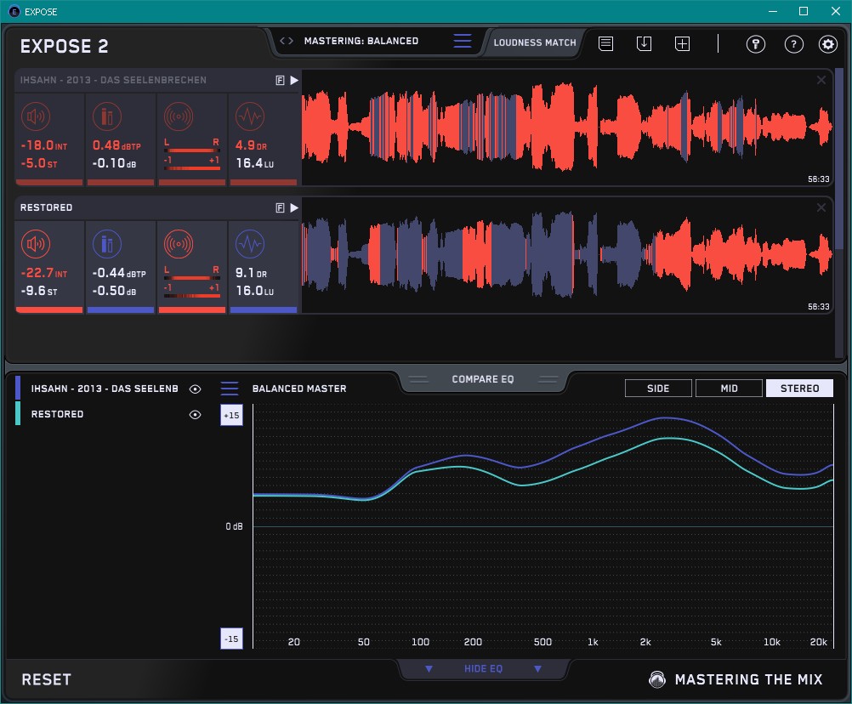This screenshot has height=704, width=852.
Task: Collapse the EQ panel with Hide EQ
Action: 482,669
